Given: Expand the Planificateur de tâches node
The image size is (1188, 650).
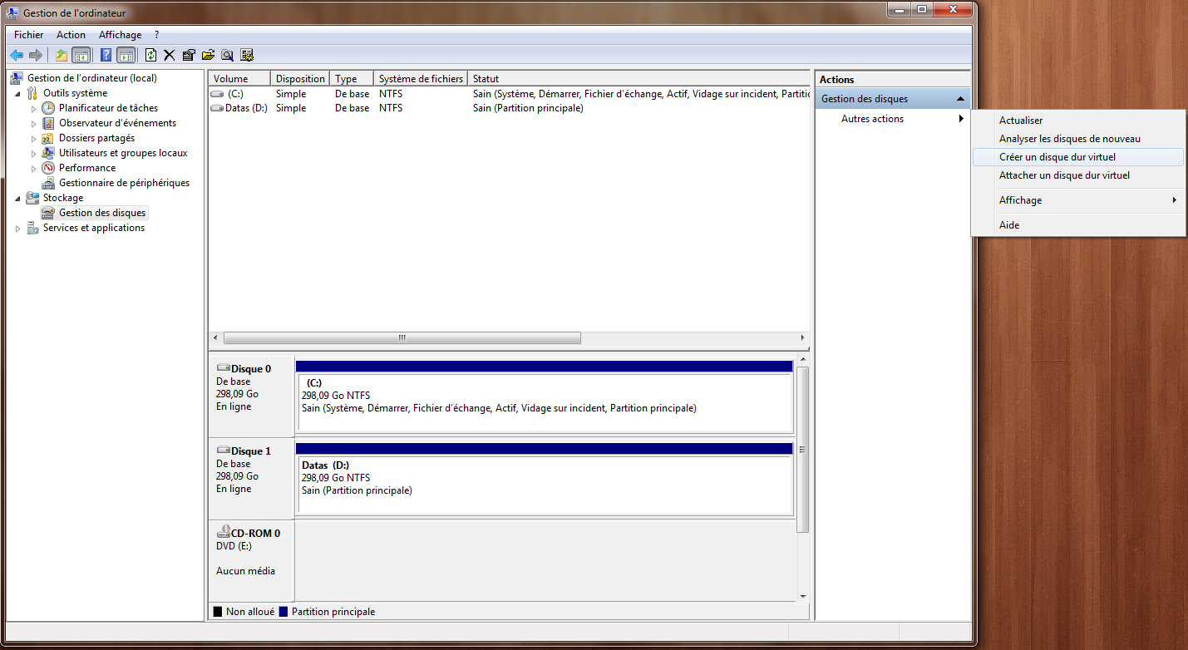Looking at the screenshot, I should 34,108.
